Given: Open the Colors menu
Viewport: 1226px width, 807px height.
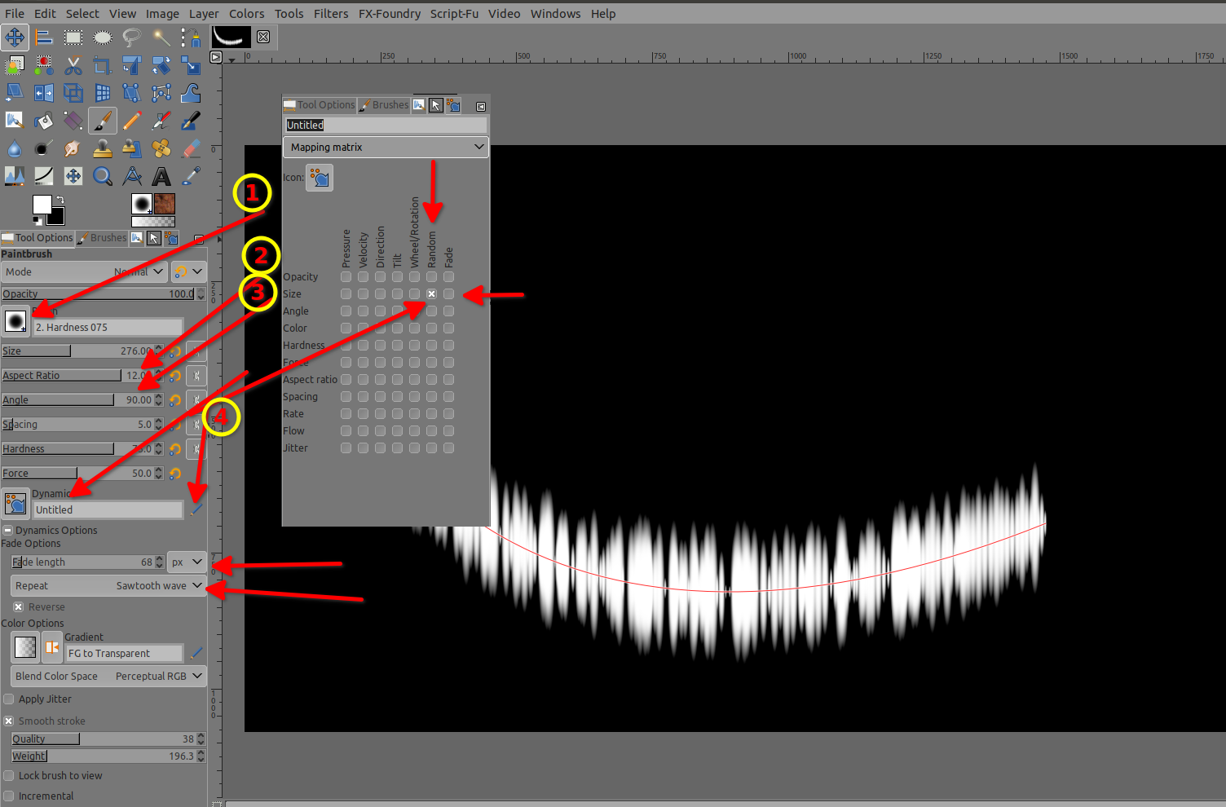Looking at the screenshot, I should [247, 14].
